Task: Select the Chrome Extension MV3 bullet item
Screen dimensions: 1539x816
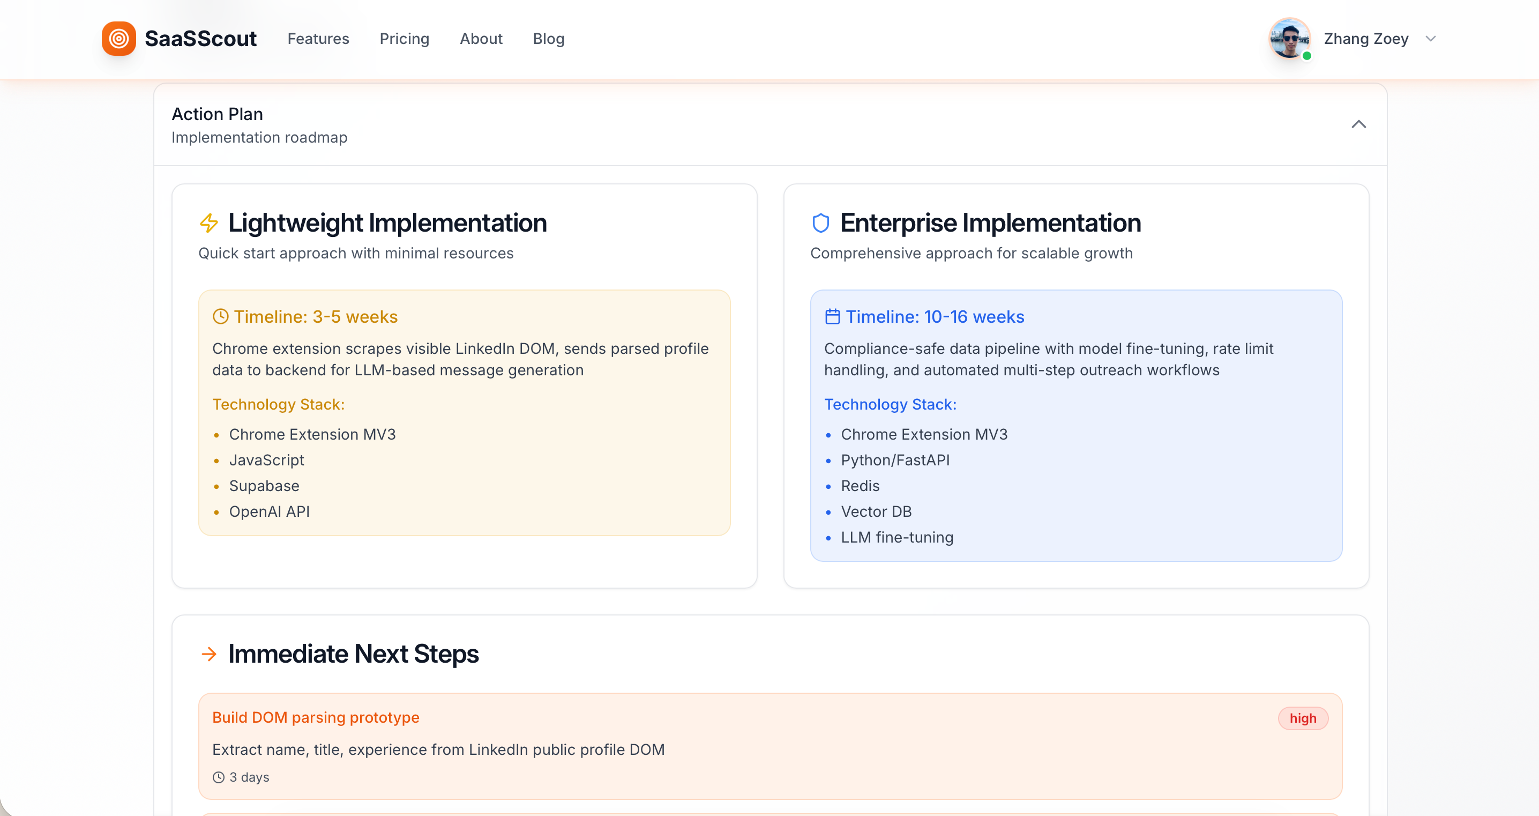Action: pos(312,434)
